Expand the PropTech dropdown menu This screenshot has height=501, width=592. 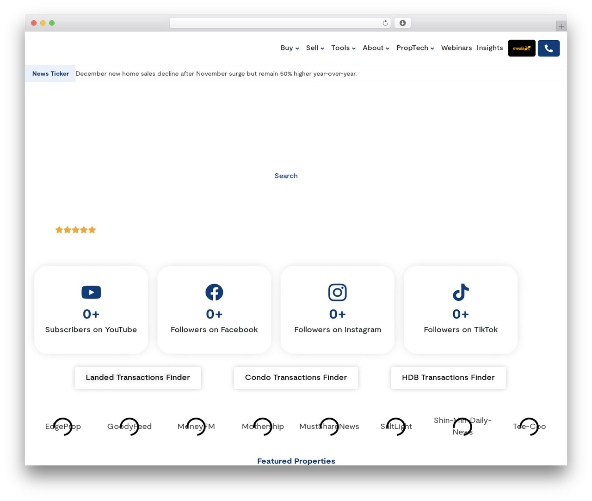[415, 48]
